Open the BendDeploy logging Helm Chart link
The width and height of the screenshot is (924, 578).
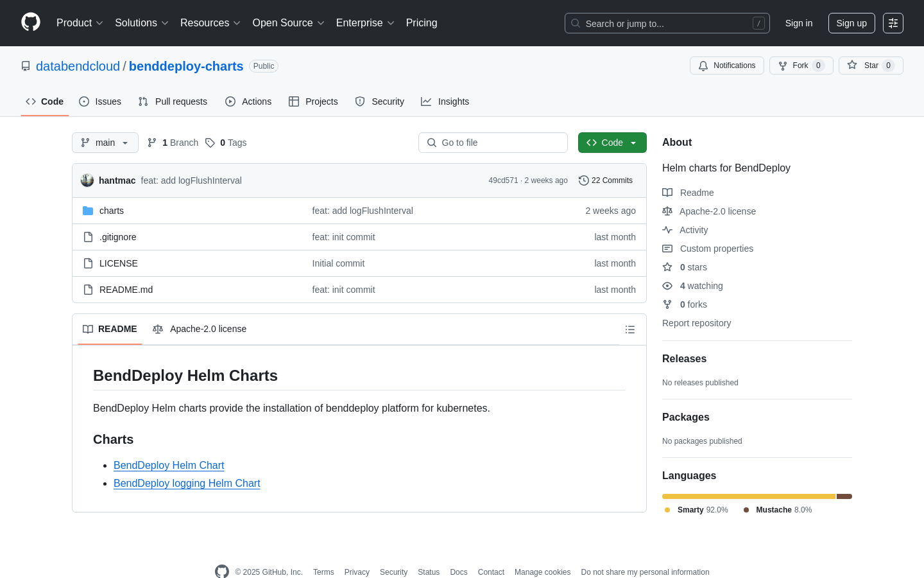(187, 483)
